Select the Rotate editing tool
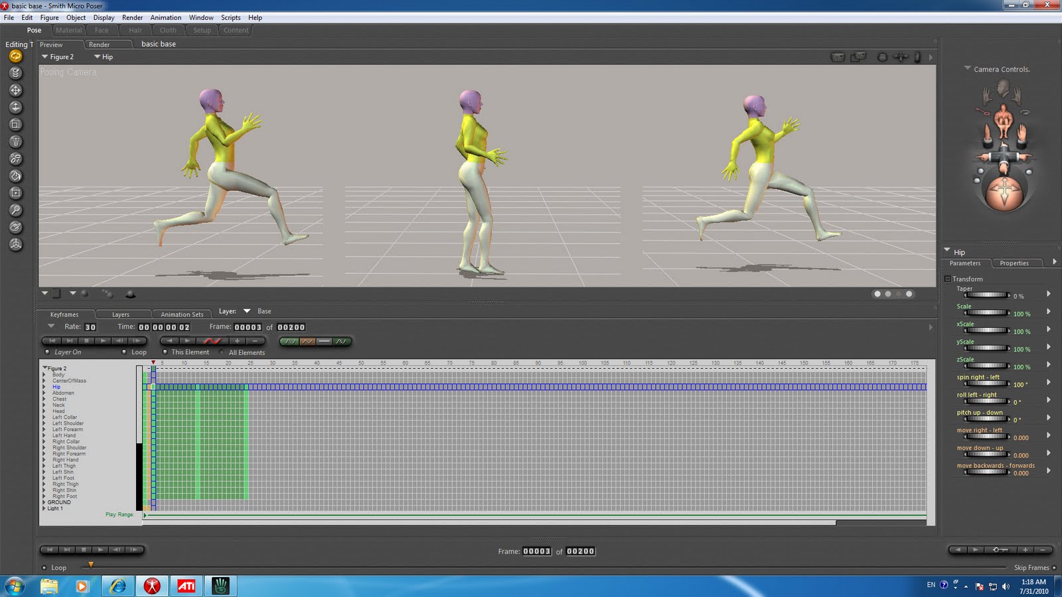1062x597 pixels. [x=15, y=57]
